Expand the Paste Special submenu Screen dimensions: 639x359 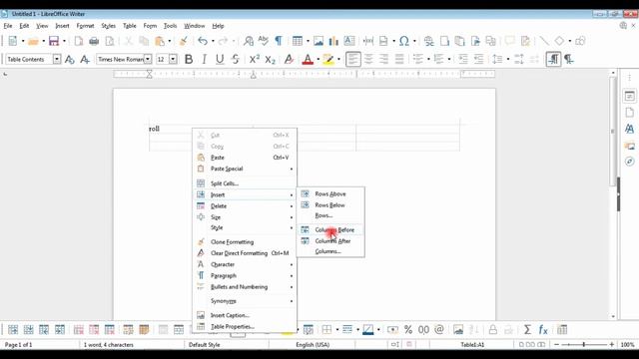tap(245, 169)
